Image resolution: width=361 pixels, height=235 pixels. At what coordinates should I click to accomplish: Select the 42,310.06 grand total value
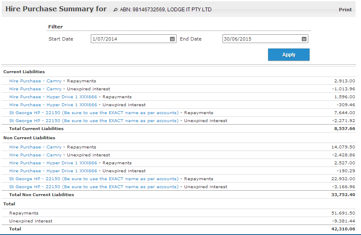343,229
